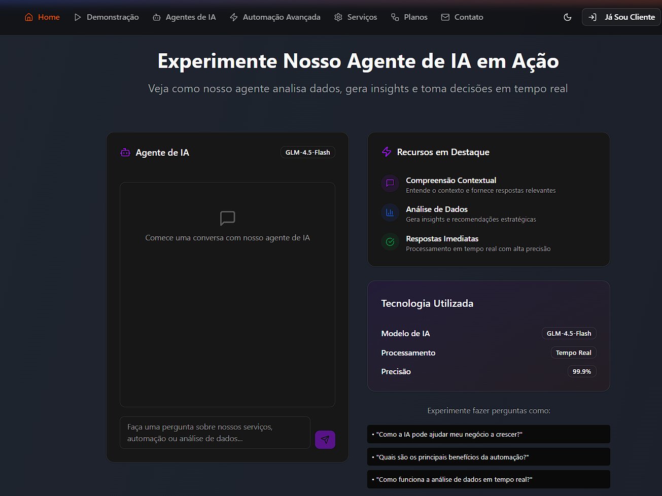Click the purple send message icon
This screenshot has height=496, width=662.
click(325, 439)
